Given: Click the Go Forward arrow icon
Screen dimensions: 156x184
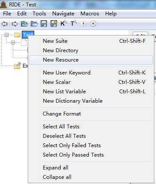Looking at the screenshot, I should [x=15, y=24].
